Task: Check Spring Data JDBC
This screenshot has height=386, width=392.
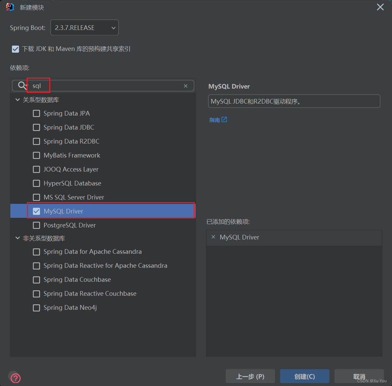Action: tap(37, 127)
